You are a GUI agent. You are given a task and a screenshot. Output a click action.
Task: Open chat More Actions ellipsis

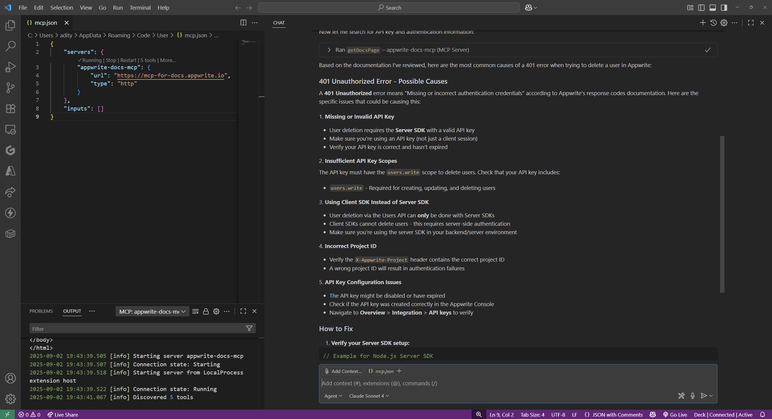(x=735, y=23)
